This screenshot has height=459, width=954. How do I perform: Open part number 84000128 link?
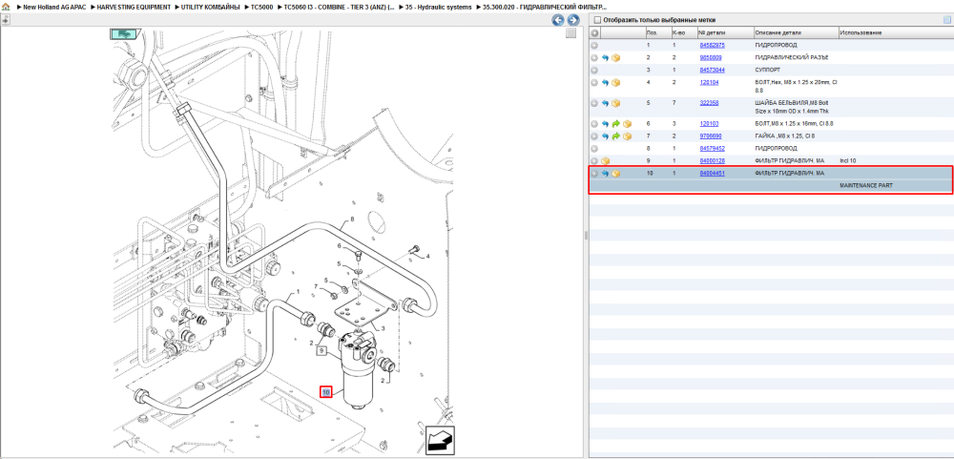click(712, 160)
